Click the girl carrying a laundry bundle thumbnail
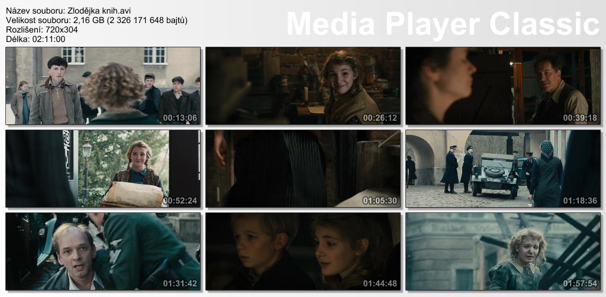 tap(103, 169)
